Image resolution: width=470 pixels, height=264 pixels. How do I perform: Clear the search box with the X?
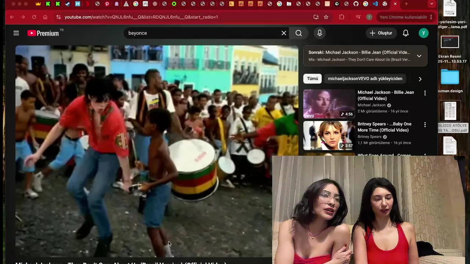[x=284, y=33]
